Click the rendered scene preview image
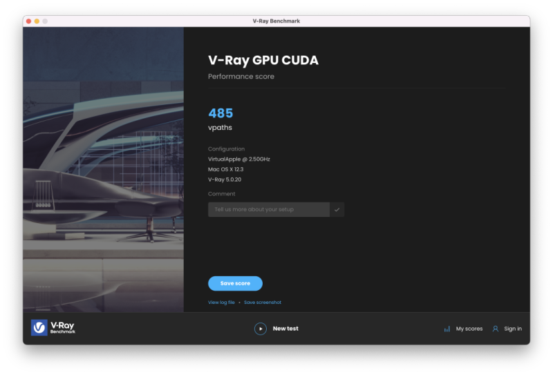This screenshot has width=553, height=375. coord(103,169)
